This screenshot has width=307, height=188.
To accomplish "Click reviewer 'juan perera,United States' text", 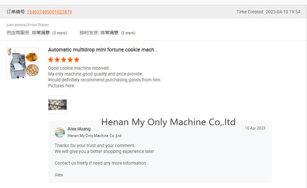I will click(27, 25).
